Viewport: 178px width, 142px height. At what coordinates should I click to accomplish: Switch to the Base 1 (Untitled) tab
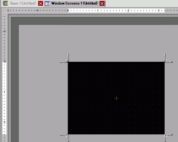tap(23, 3)
